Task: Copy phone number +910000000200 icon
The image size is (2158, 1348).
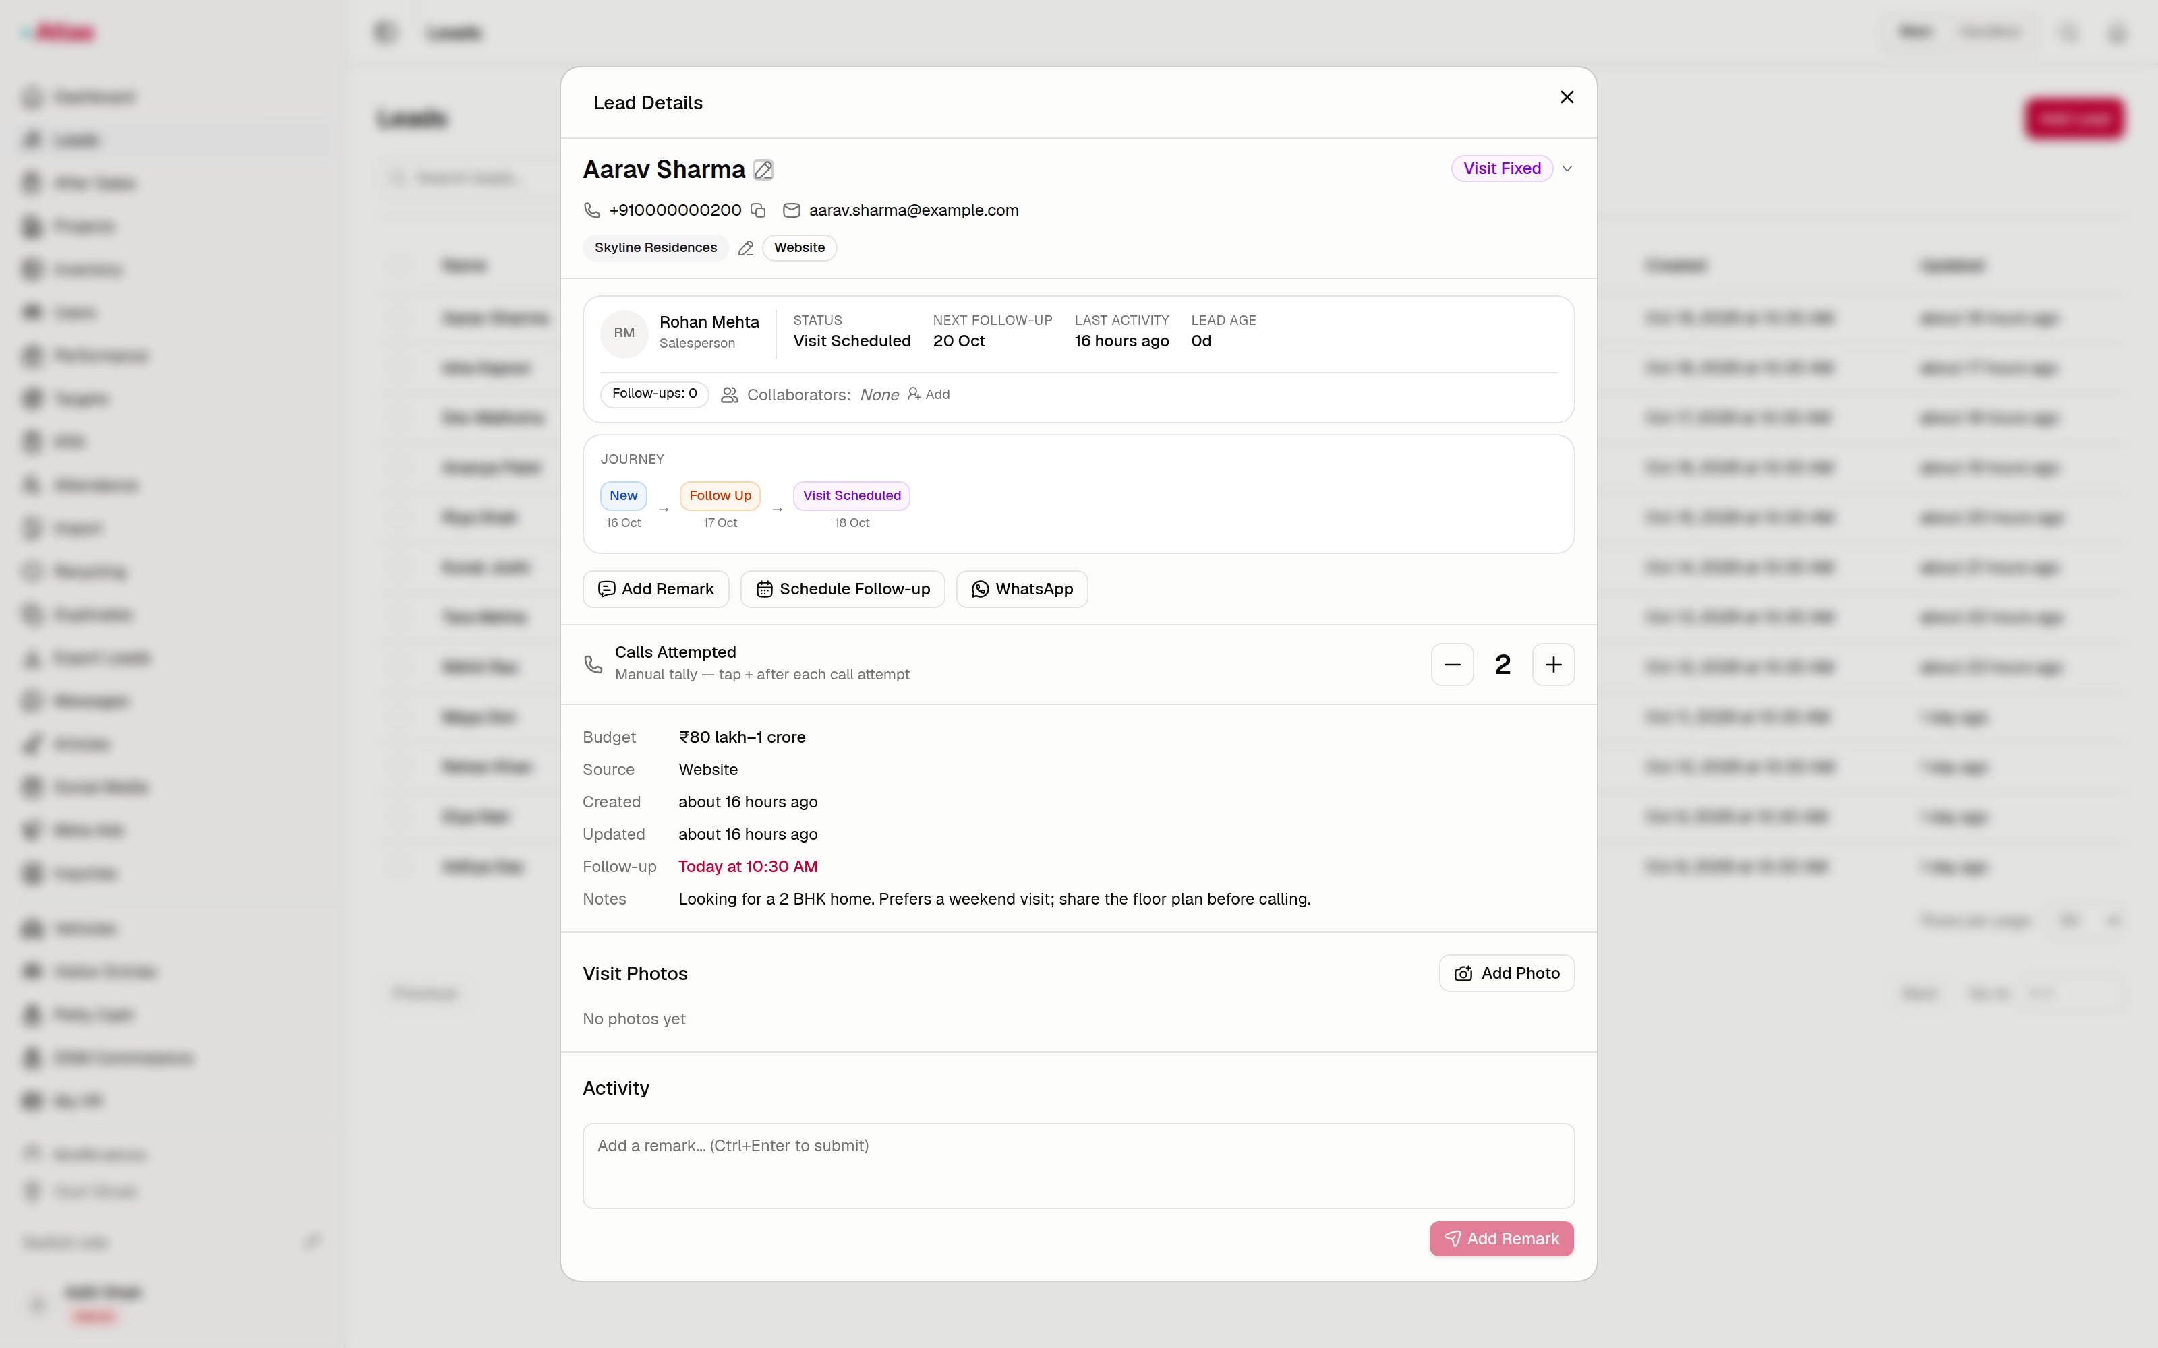Action: 758,210
